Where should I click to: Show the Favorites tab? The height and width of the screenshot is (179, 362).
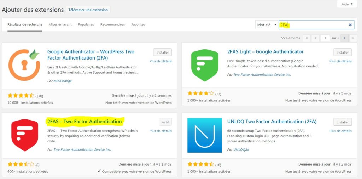pos(138,25)
